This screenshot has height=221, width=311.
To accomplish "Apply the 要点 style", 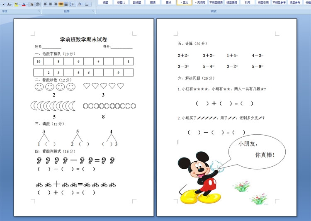I will coord(168,2).
